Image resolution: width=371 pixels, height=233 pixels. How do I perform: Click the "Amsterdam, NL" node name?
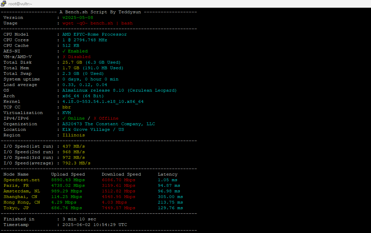[22, 191]
